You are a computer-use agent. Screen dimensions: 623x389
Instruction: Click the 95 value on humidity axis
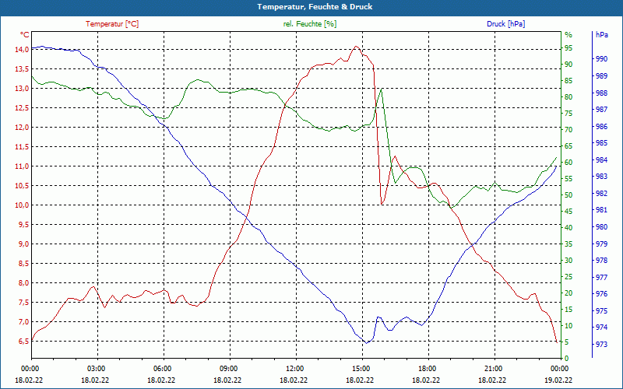click(x=568, y=48)
